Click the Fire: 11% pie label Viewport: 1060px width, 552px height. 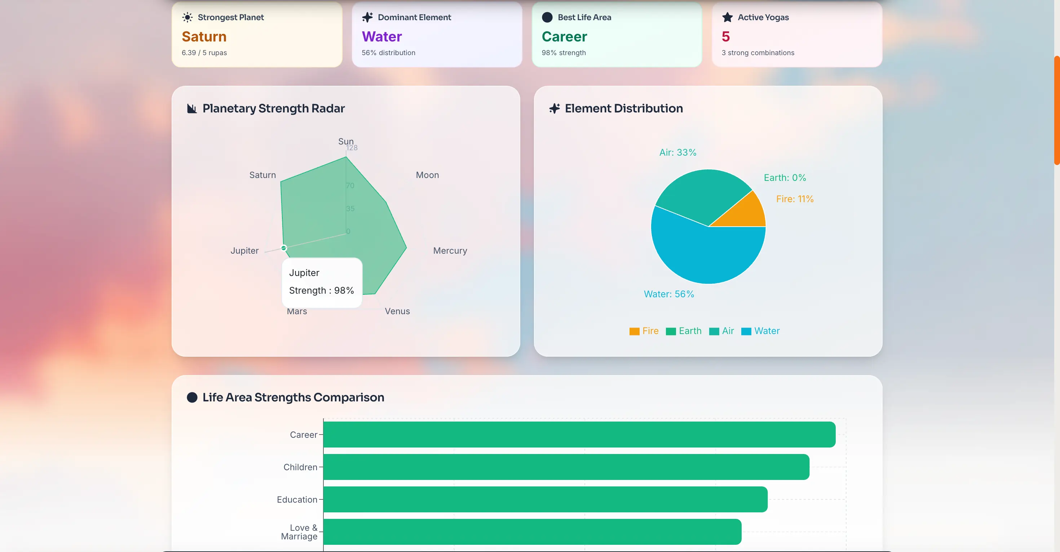tap(795, 199)
